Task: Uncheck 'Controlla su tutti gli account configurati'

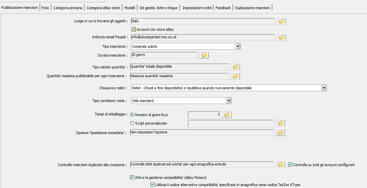Action: point(290,165)
